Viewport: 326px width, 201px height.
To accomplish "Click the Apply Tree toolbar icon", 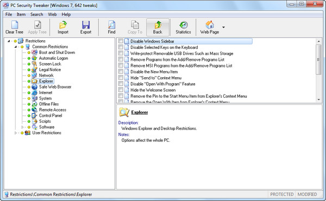I will coord(37,25).
